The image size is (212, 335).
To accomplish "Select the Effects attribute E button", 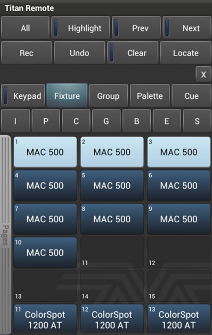I will [x=167, y=121].
